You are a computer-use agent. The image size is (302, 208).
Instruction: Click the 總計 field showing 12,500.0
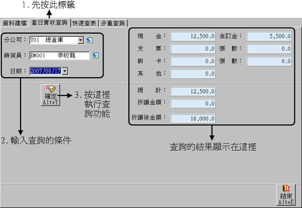click(x=193, y=91)
